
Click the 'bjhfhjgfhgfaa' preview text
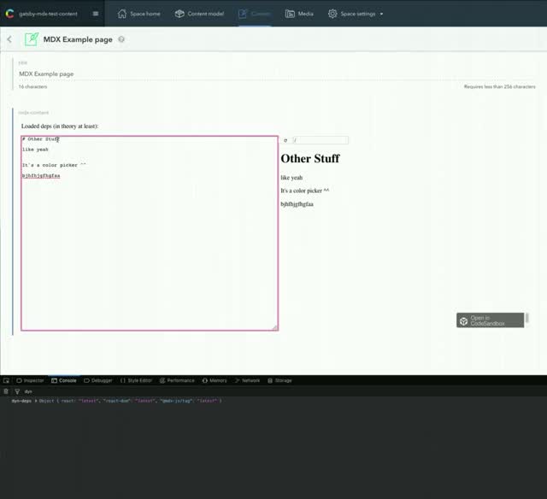[297, 204]
